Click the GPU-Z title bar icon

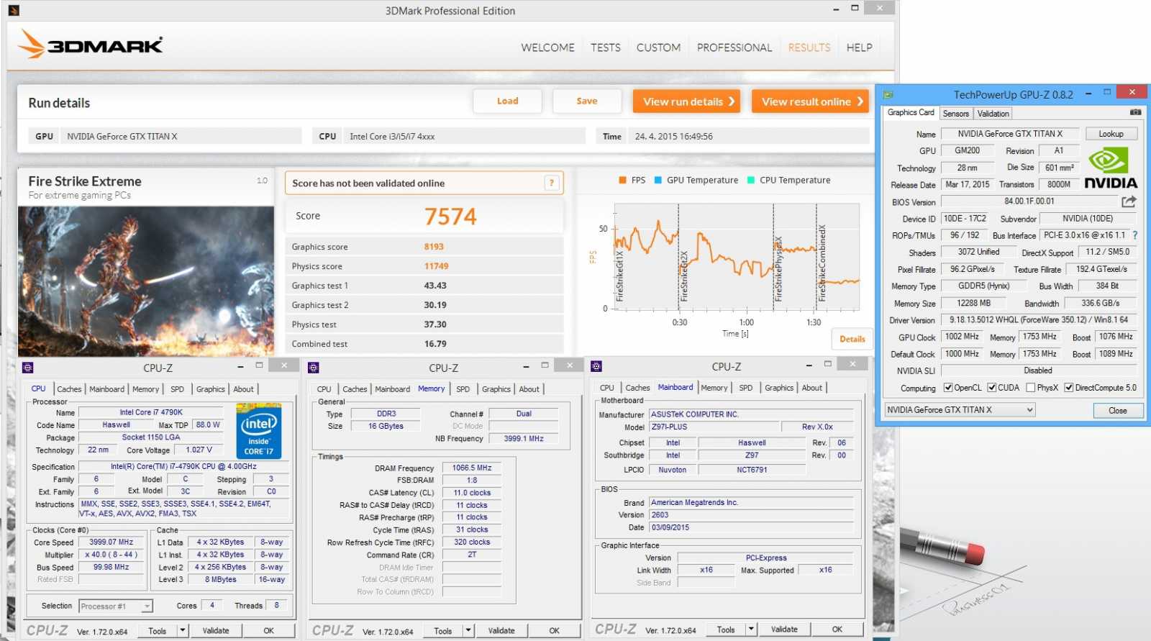(x=888, y=94)
